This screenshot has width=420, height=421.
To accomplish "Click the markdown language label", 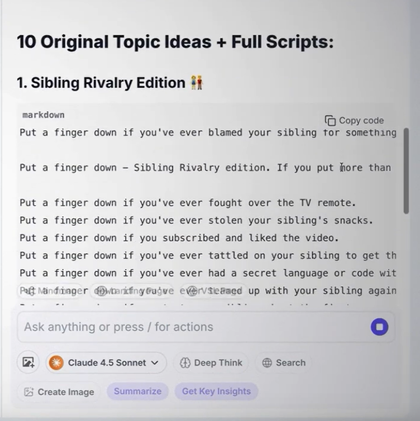I will [x=43, y=115].
